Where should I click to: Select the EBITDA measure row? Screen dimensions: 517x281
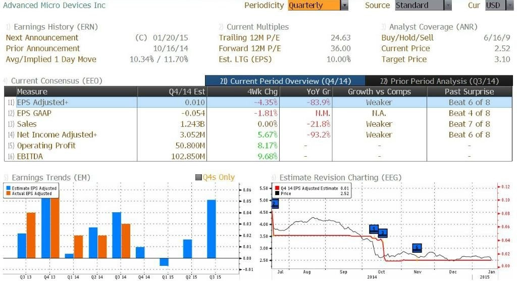tap(258, 156)
